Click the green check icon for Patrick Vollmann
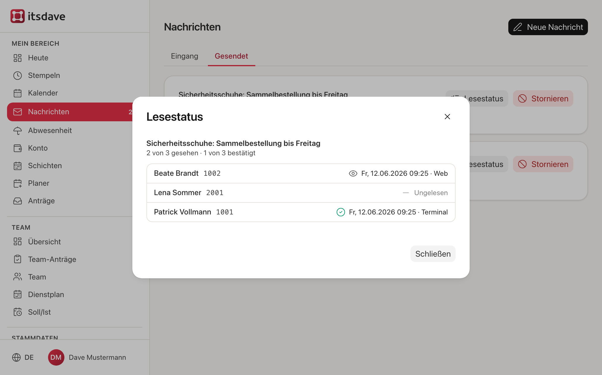Viewport: 602px width, 375px height. (x=341, y=212)
